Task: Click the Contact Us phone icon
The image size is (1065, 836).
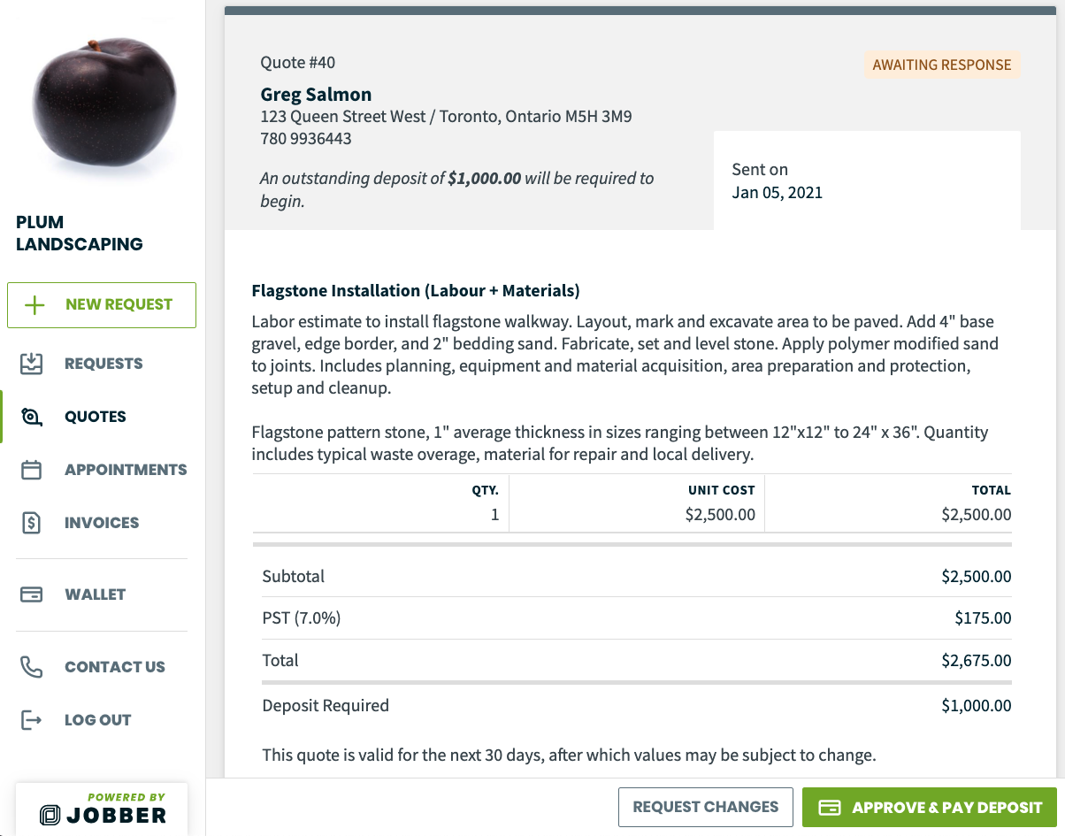Action: [x=32, y=667]
